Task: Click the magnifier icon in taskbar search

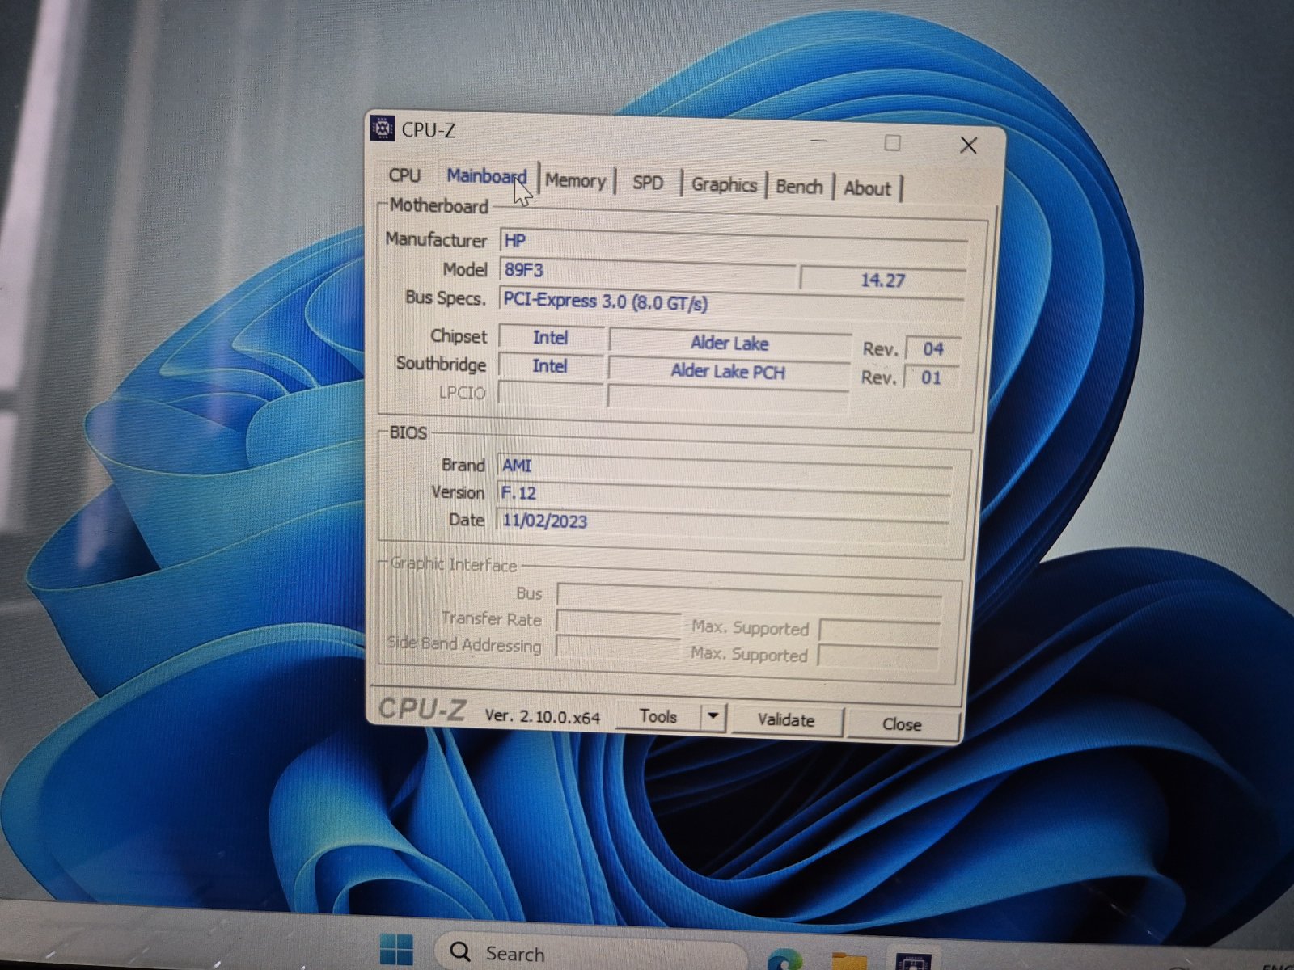Action: [x=460, y=951]
